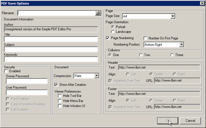Select One column radio button
Image resolution: width=206 pixels, height=128 pixels.
(110, 55)
